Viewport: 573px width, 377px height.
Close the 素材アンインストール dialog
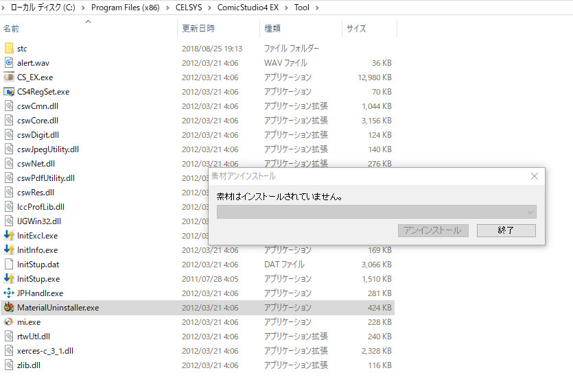(535, 176)
